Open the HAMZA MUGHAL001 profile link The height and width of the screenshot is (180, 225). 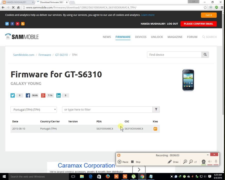point(153,24)
